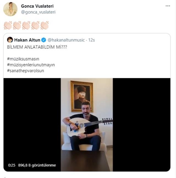176x178 pixels.
Task: Click the 0:25 video duration label
Action: point(12,165)
